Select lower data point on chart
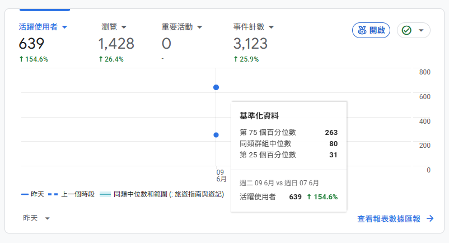Viewport: 449px width, 243px height. coord(216,135)
